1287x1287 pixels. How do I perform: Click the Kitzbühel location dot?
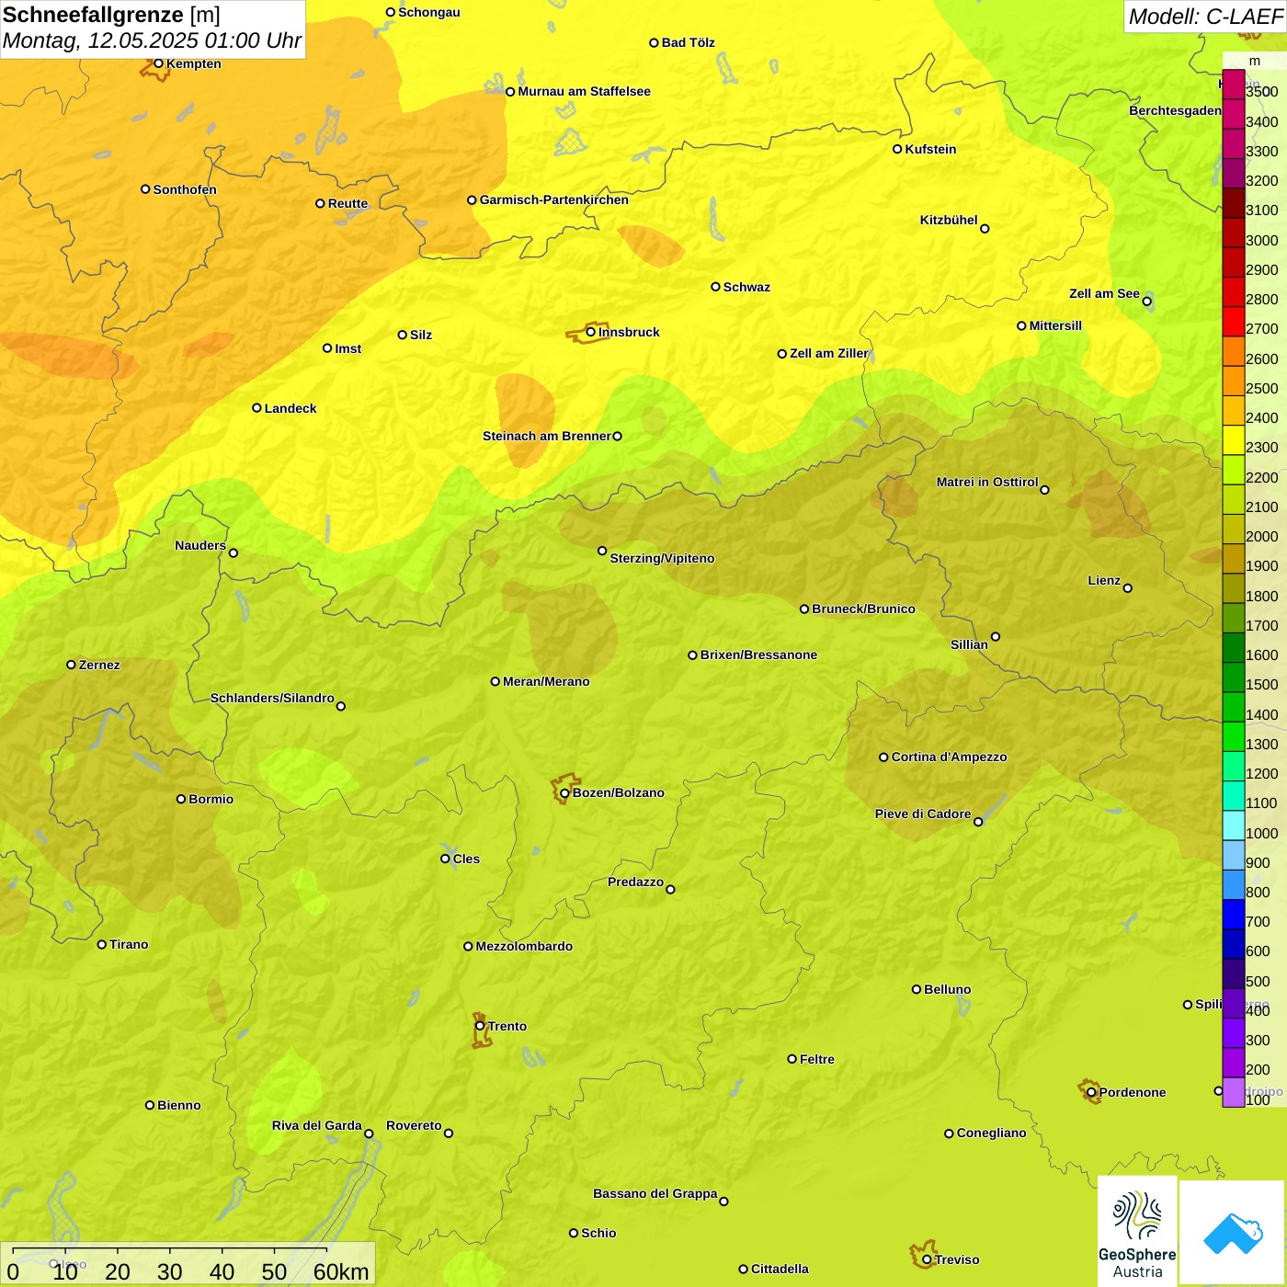985,229
